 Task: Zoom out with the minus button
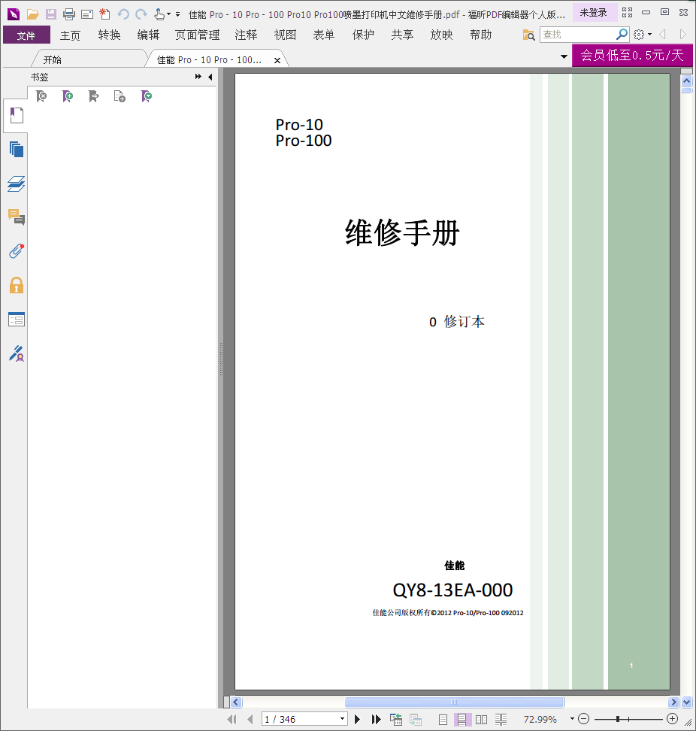pos(583,719)
